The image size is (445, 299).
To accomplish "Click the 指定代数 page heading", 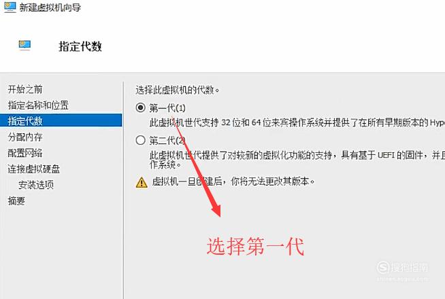I will [80, 46].
